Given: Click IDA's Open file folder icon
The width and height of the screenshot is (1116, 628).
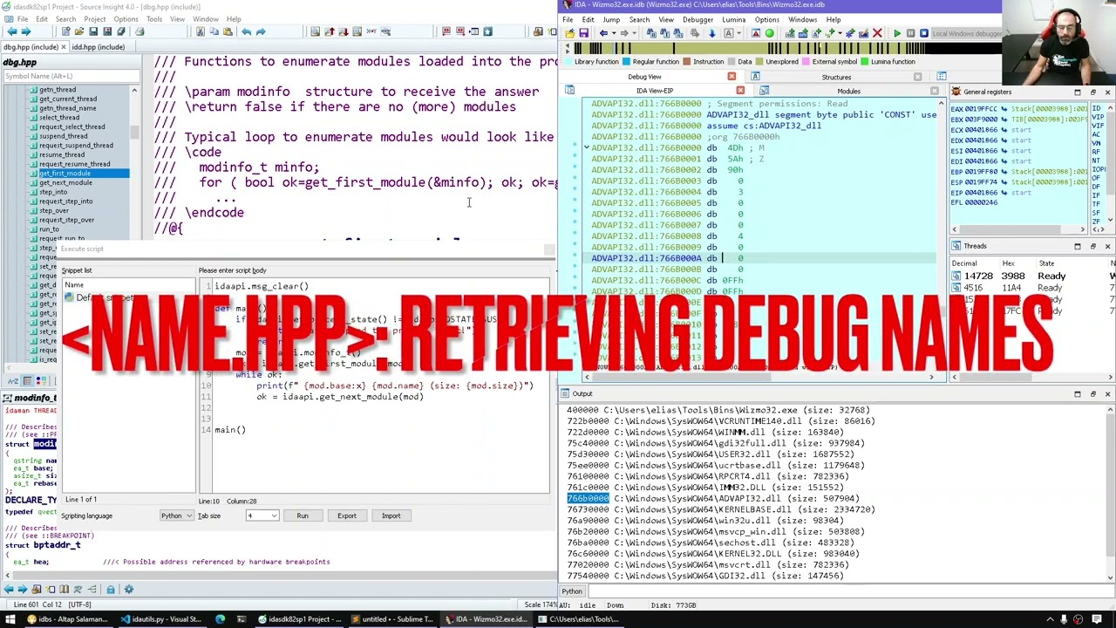Looking at the screenshot, I should tap(570, 33).
